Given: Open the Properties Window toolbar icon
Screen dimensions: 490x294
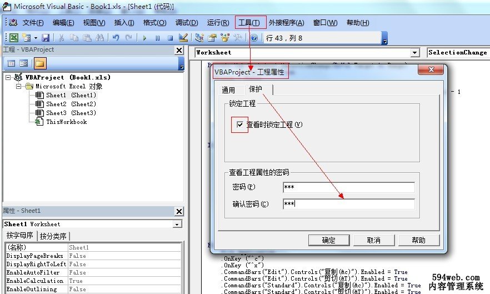Looking at the screenshot, I should click(212, 38).
